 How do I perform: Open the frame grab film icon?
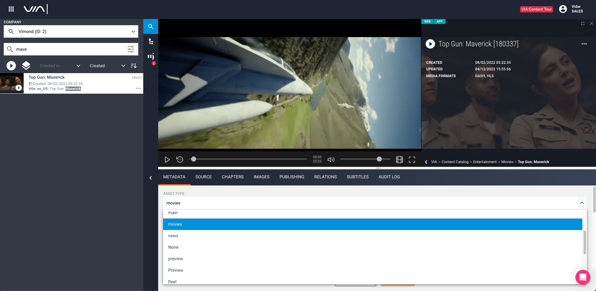(x=400, y=160)
